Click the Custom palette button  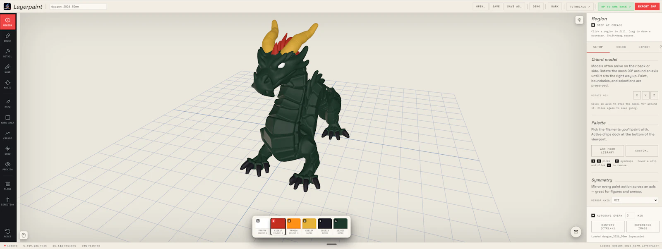tap(642, 151)
